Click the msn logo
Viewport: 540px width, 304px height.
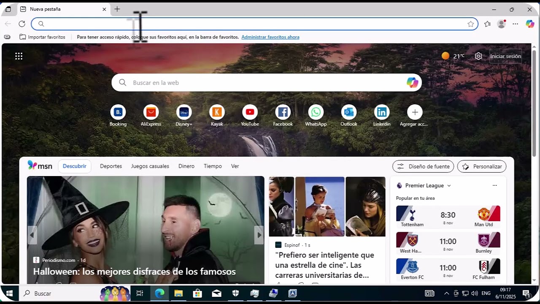tap(40, 166)
